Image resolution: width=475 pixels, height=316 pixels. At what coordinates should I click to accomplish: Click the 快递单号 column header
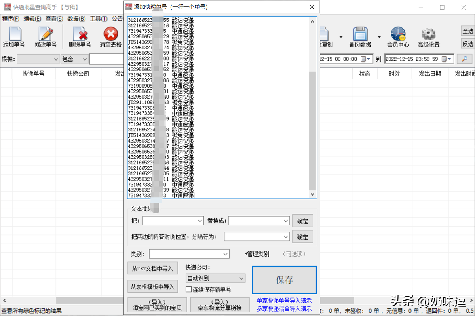[33, 74]
